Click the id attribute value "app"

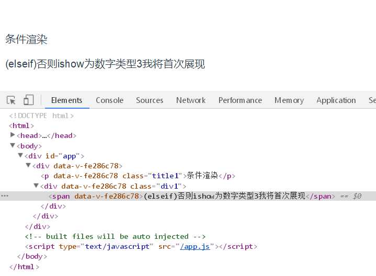click(x=70, y=156)
